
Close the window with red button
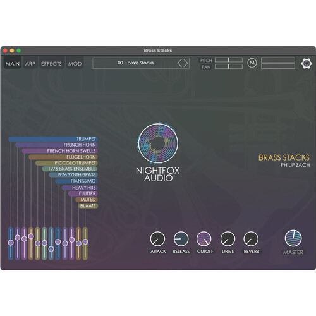tap(5, 51)
